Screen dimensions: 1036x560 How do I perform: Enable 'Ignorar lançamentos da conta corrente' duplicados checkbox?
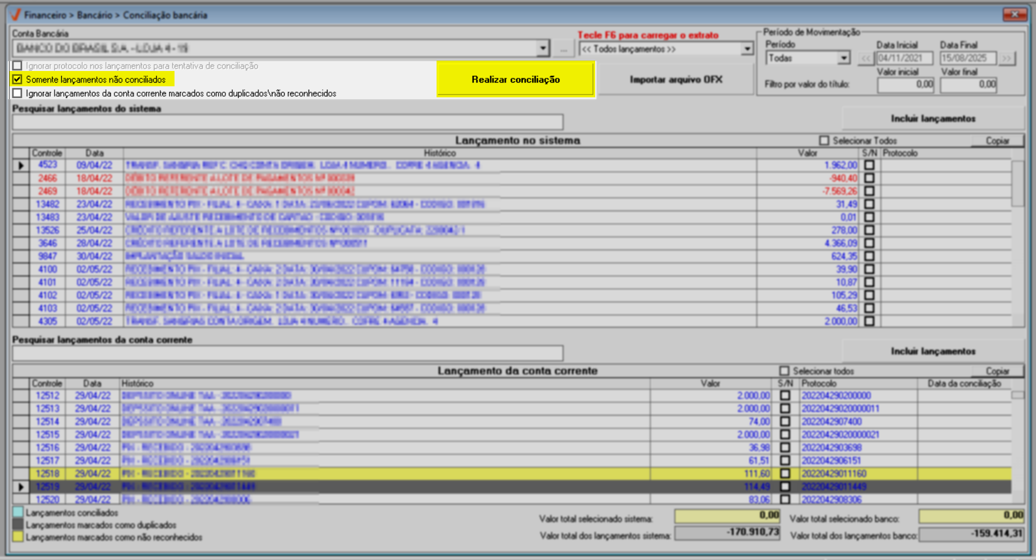tap(17, 94)
